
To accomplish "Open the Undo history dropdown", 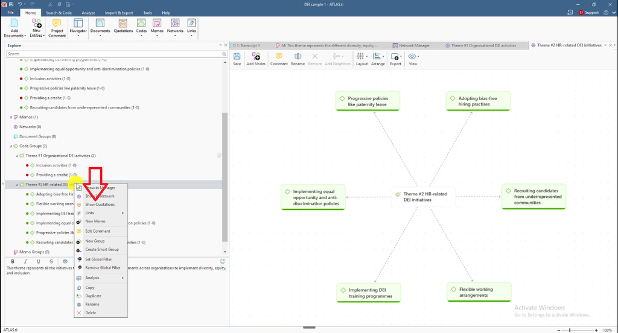I will click(25, 4).
